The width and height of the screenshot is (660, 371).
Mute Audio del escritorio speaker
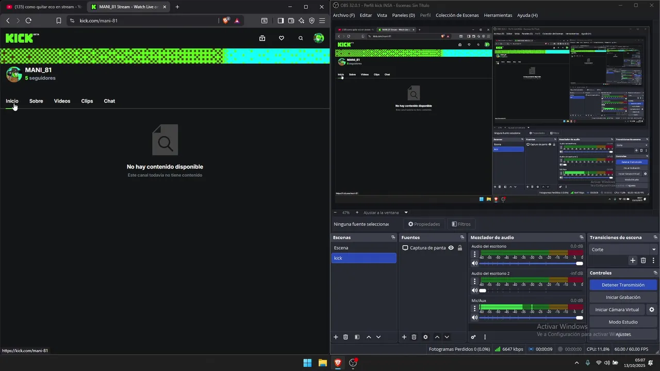[x=475, y=263]
